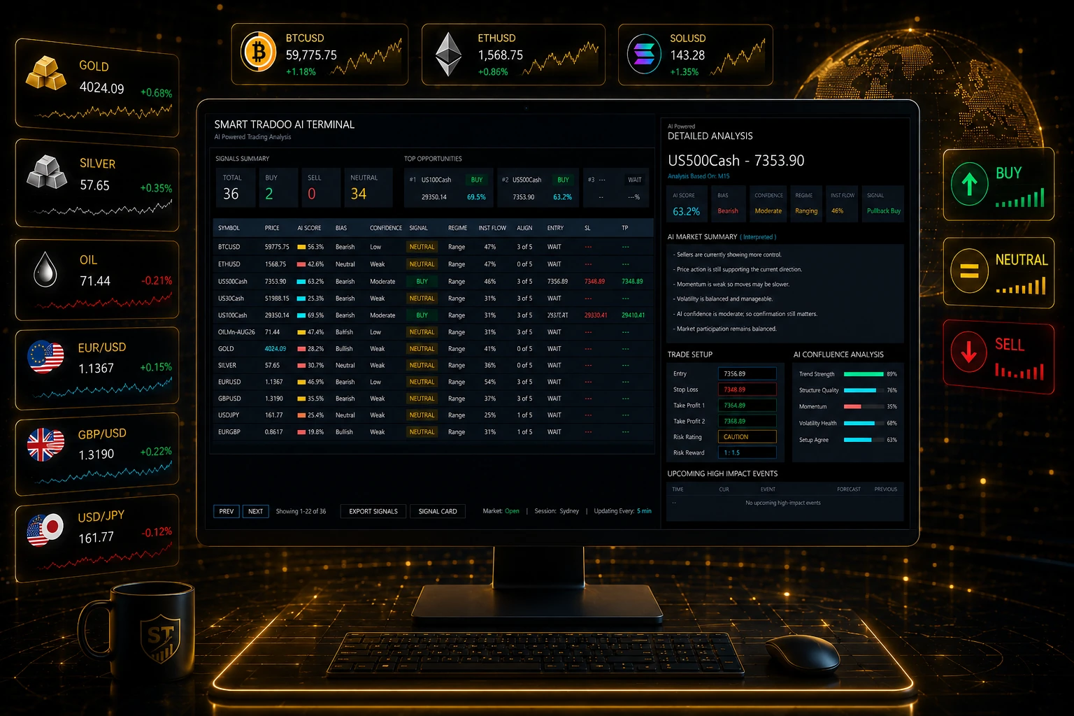
Task: Click the Entry 7356.89 field
Action: coord(747,373)
